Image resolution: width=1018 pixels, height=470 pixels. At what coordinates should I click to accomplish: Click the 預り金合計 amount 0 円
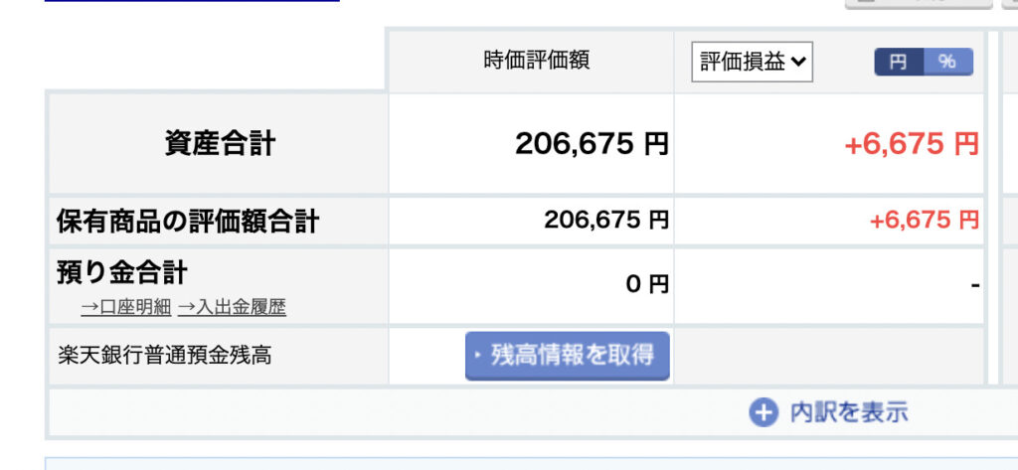[x=647, y=283]
